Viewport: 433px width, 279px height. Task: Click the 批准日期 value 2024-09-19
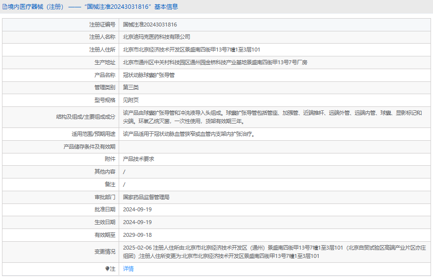click(x=137, y=209)
